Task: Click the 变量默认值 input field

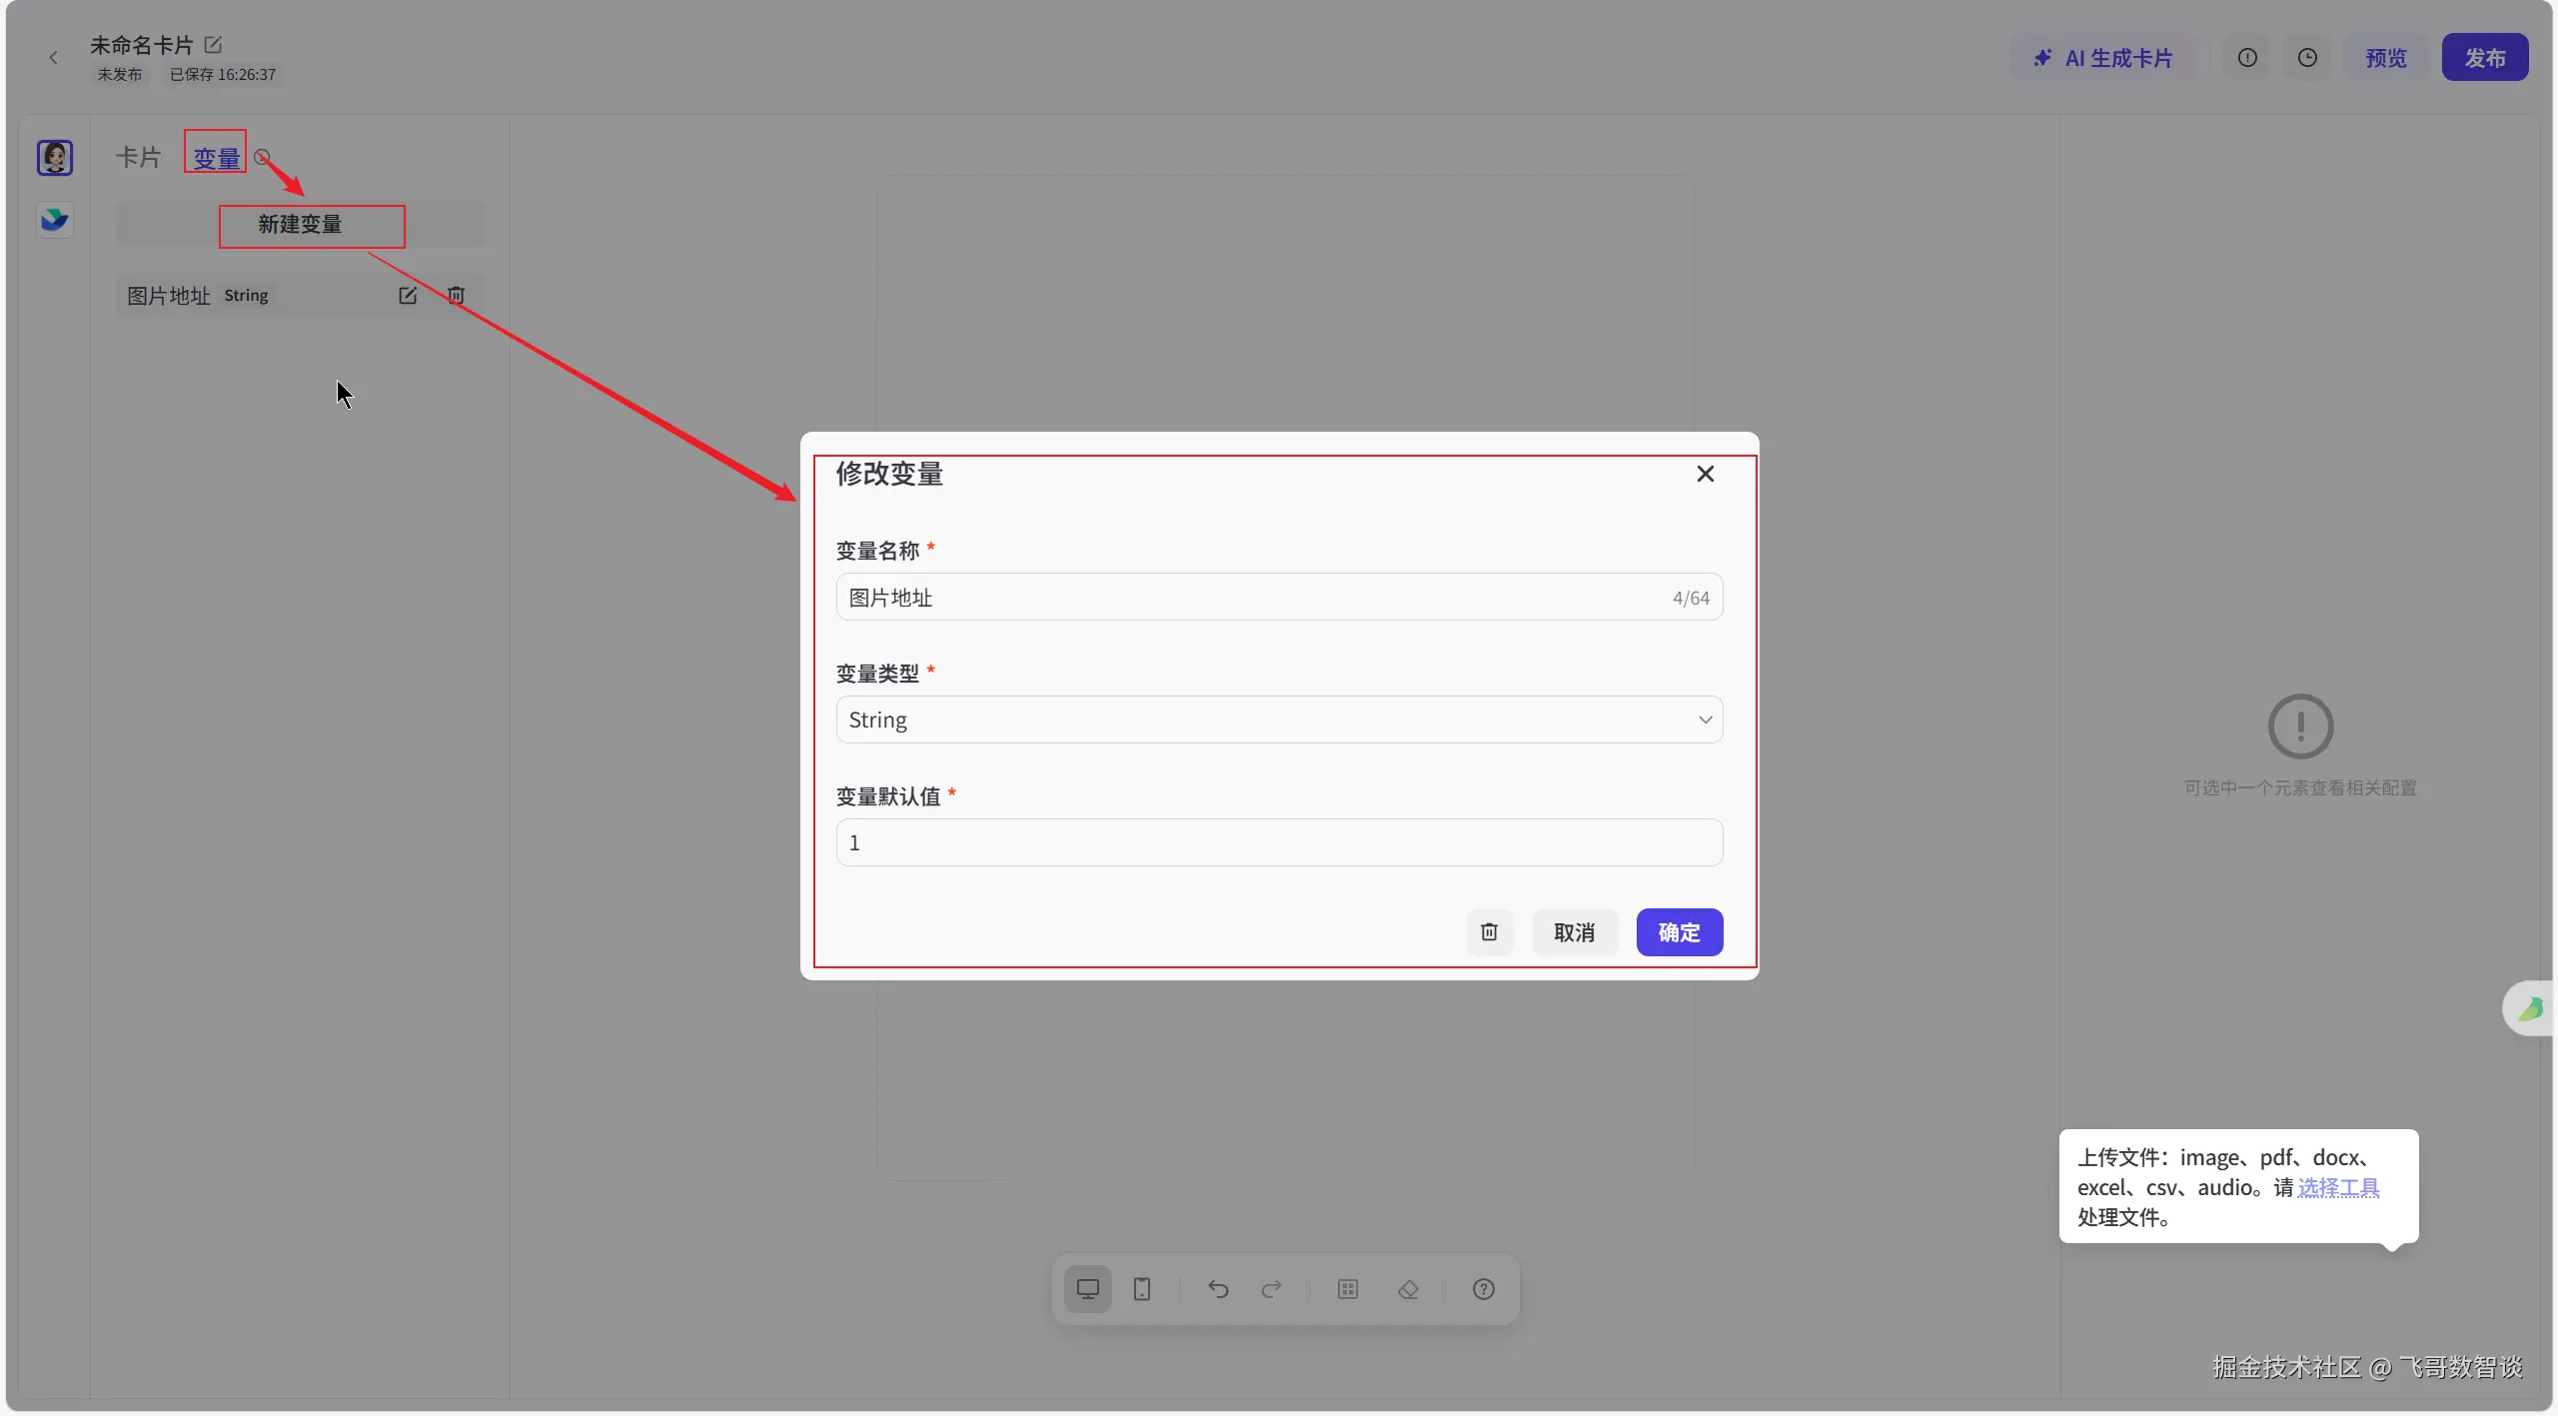Action: [x=1279, y=842]
